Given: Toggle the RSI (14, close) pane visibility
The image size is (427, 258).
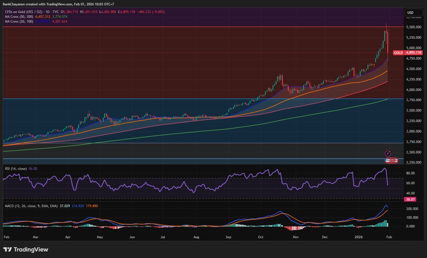Looking at the screenshot, I should [16, 169].
